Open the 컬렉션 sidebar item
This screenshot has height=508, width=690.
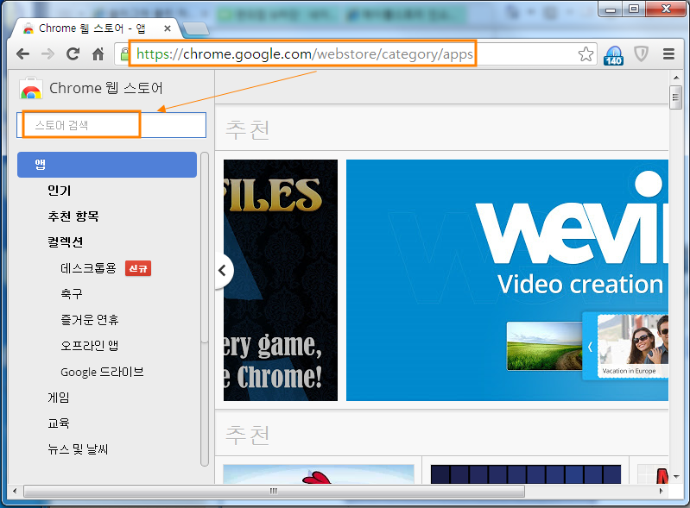click(x=65, y=242)
